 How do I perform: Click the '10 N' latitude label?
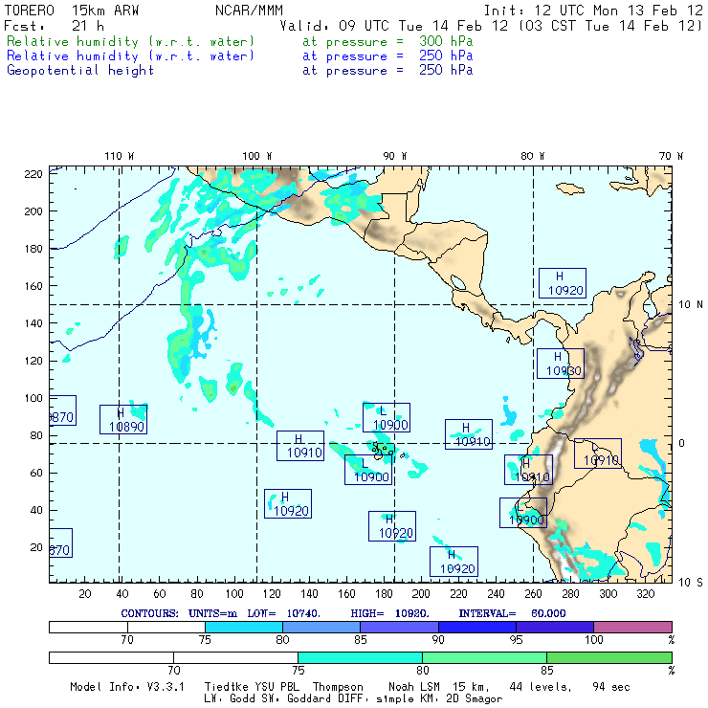691,305
